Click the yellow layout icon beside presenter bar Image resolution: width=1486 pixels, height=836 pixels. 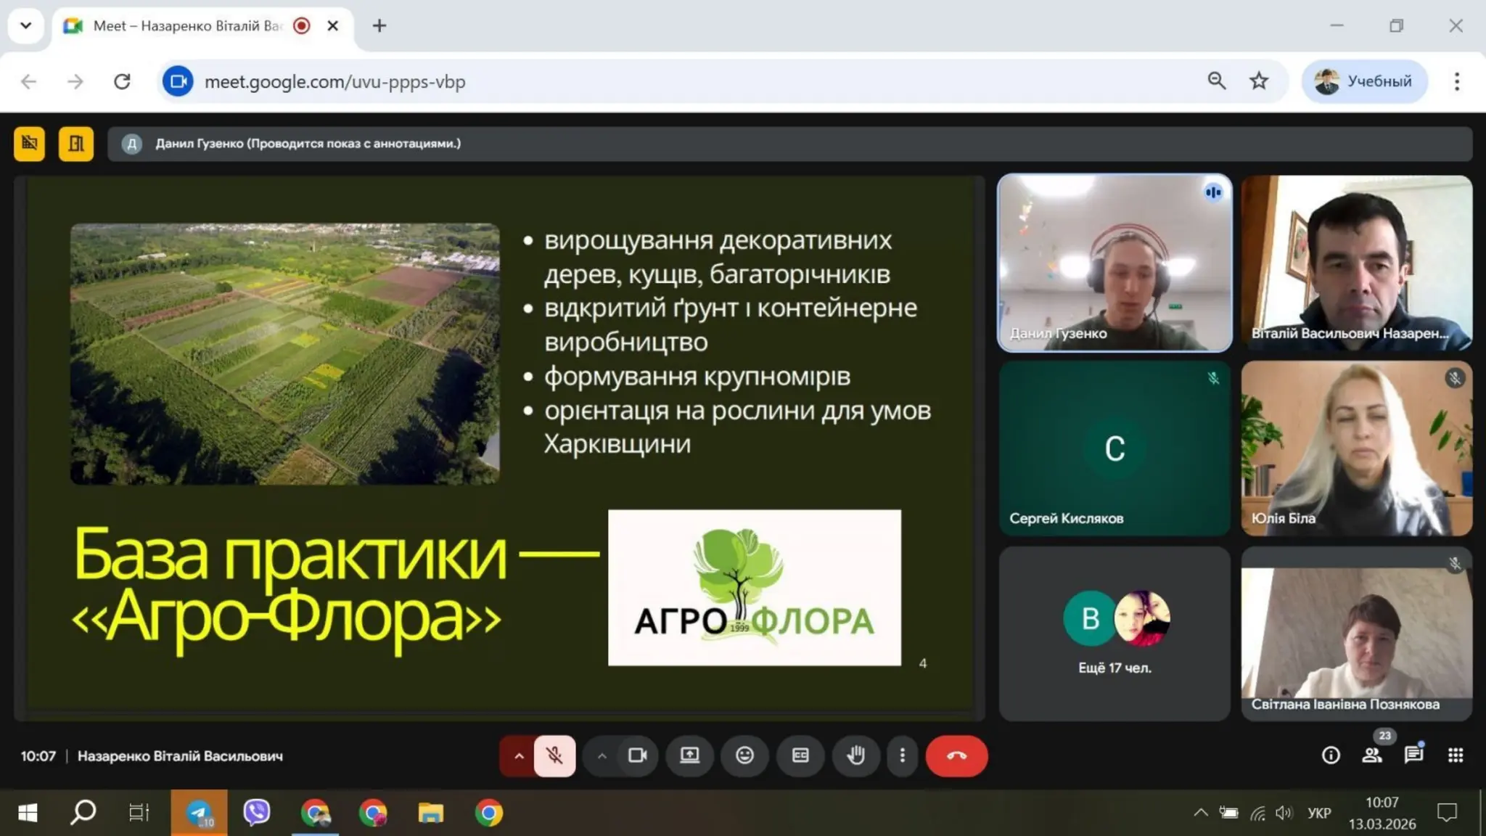point(76,143)
